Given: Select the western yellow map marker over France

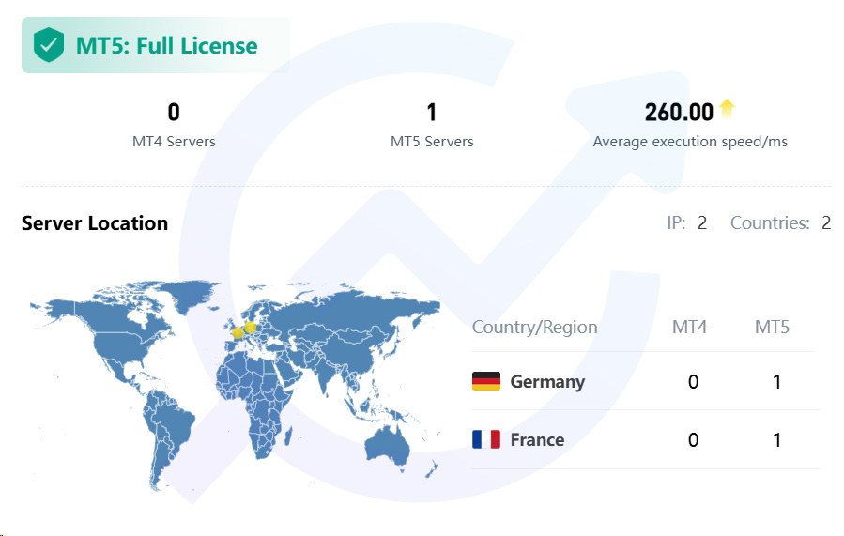Looking at the screenshot, I should pyautogui.click(x=238, y=332).
